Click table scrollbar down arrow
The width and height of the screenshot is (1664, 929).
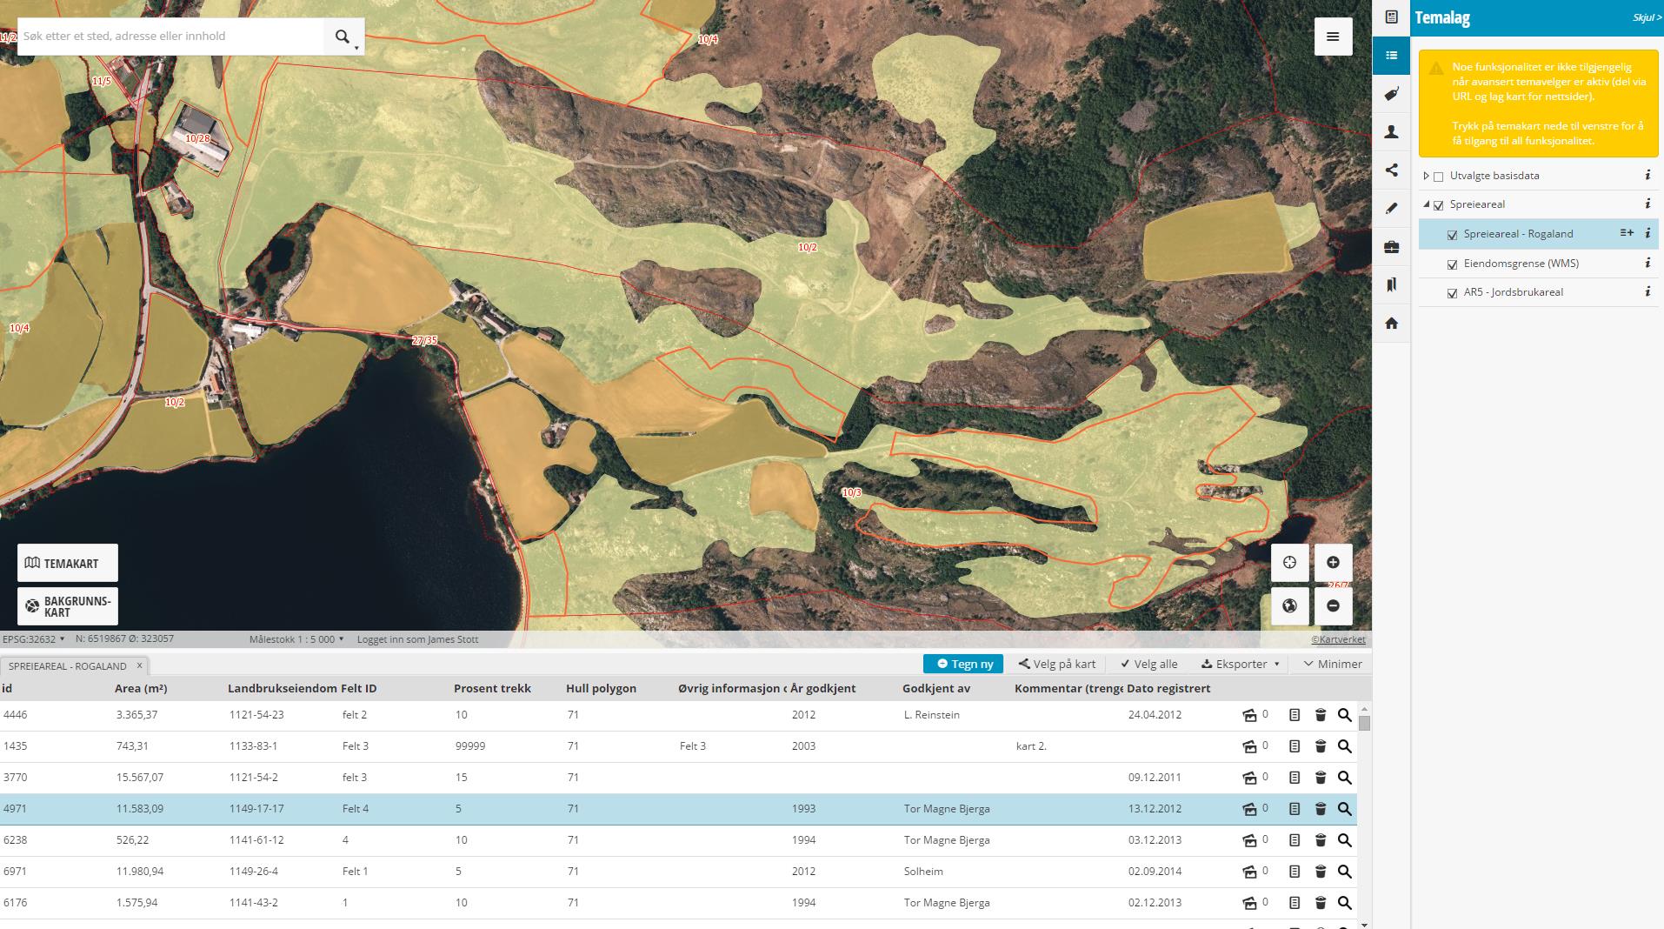pos(1364,924)
